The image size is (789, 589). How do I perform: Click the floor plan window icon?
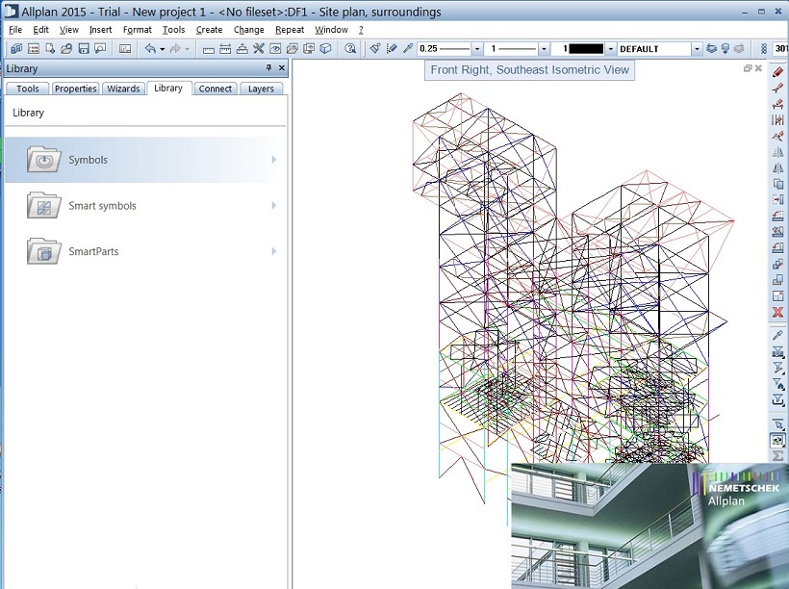pos(125,49)
